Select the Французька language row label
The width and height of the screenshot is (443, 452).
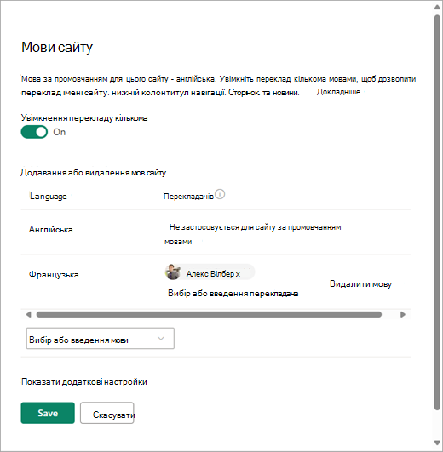54,274
